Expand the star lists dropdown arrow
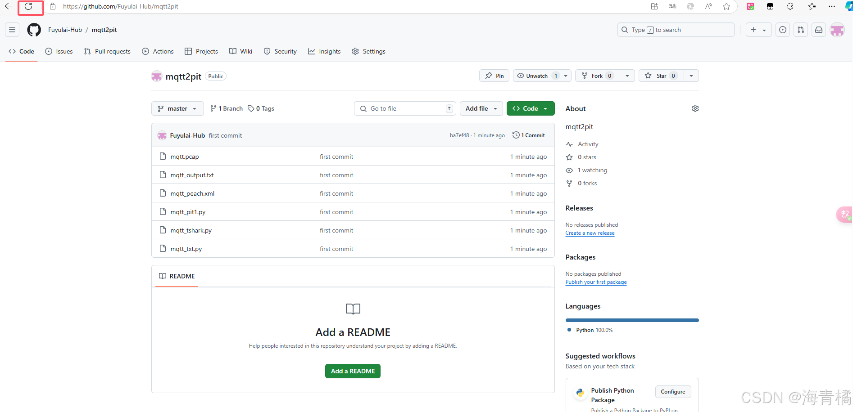 click(x=691, y=76)
